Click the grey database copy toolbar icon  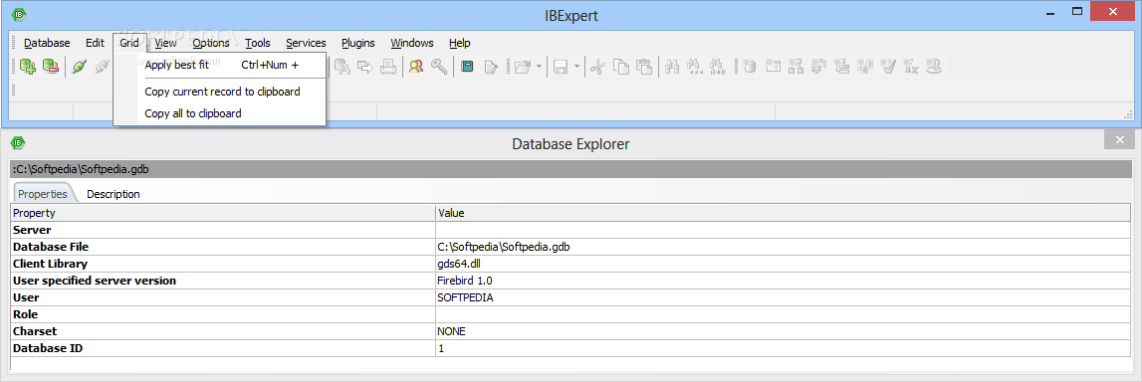coord(343,67)
